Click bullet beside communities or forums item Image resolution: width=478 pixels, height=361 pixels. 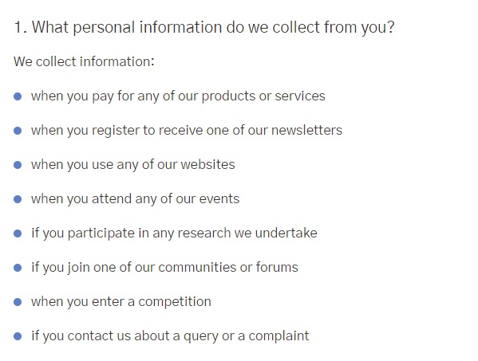(18, 268)
